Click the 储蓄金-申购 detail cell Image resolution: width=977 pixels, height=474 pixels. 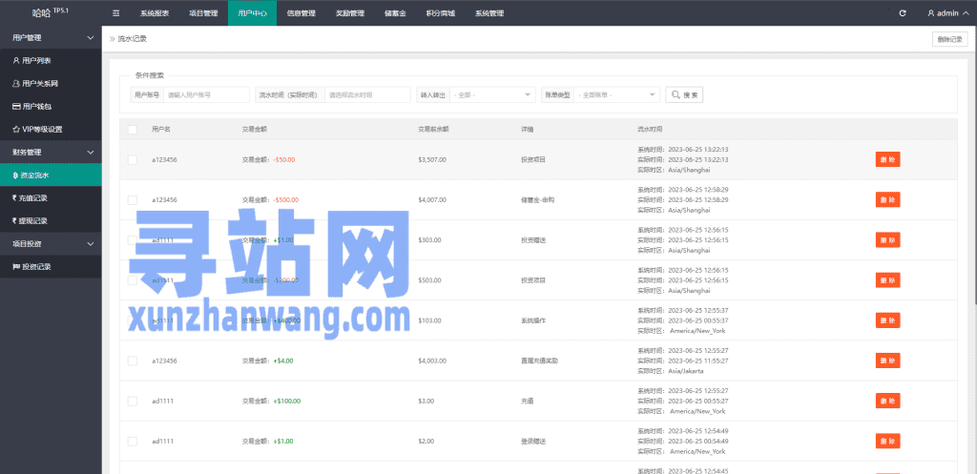pyautogui.click(x=537, y=200)
